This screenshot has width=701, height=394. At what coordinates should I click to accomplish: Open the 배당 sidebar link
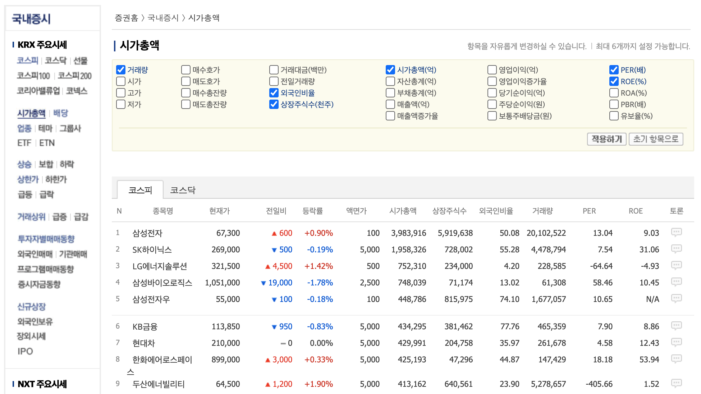coord(60,113)
